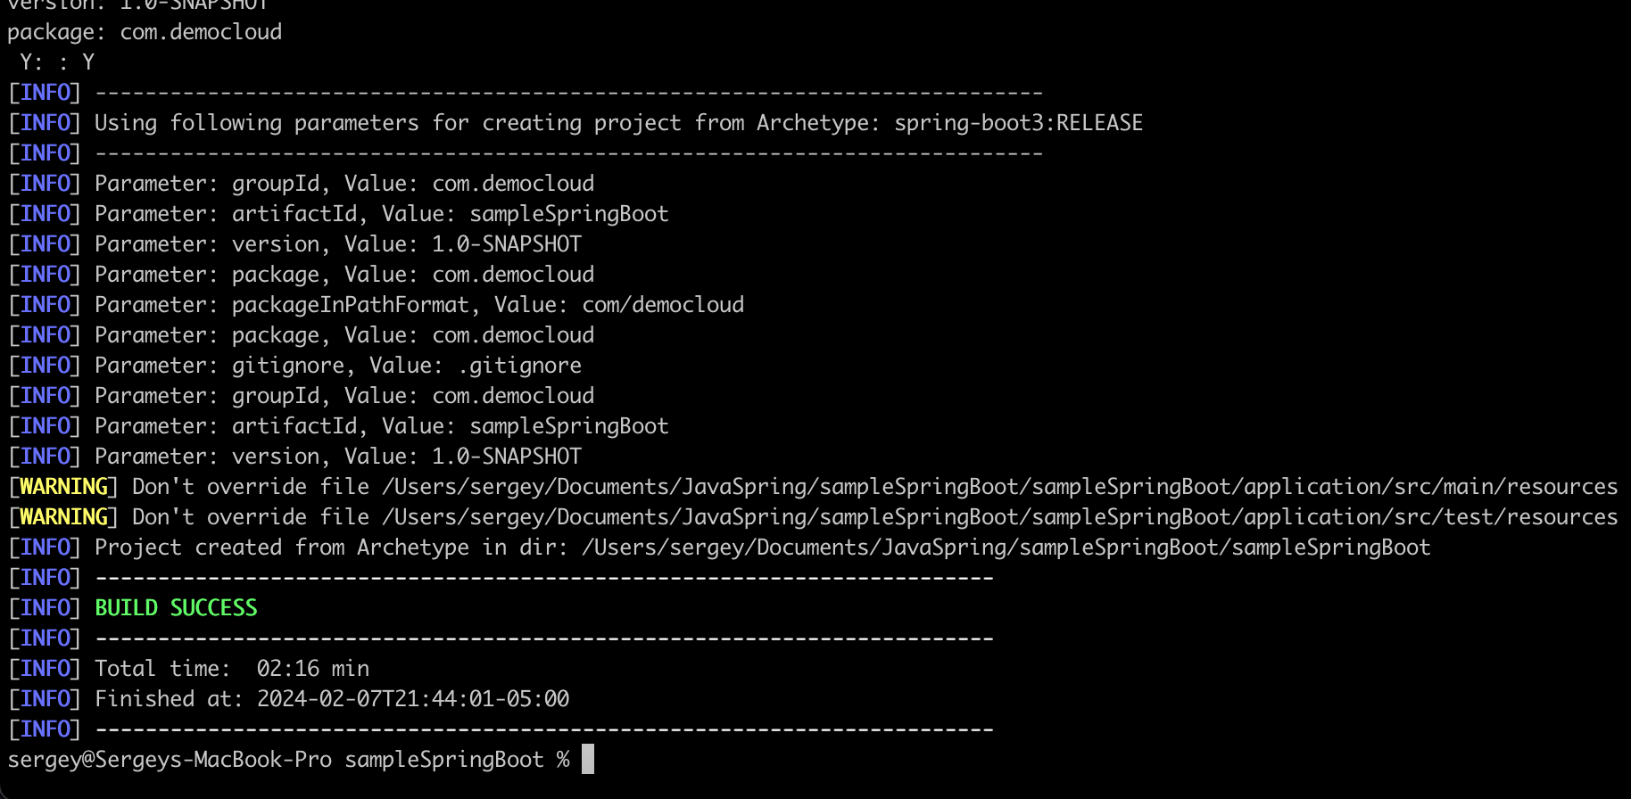Click the green BUILD SUCCESS text
The height and width of the screenshot is (799, 1631).
click(176, 608)
